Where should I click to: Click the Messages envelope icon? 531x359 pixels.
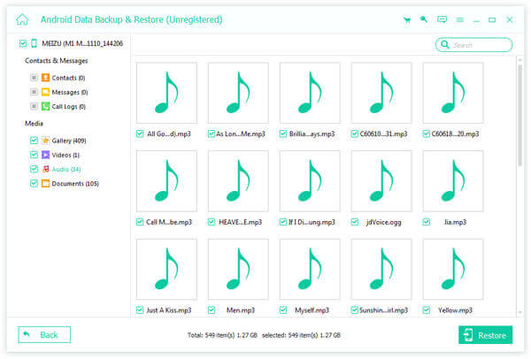click(44, 92)
